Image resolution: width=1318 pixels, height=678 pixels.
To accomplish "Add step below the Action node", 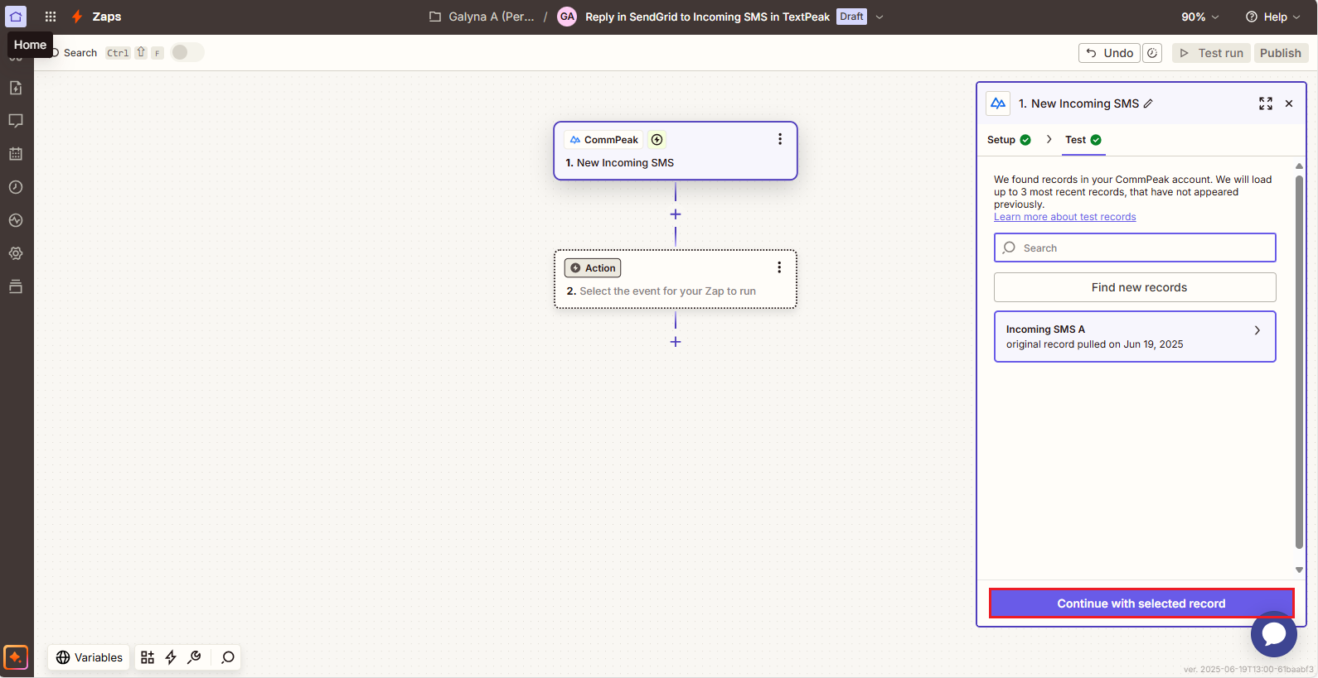I will tap(676, 342).
